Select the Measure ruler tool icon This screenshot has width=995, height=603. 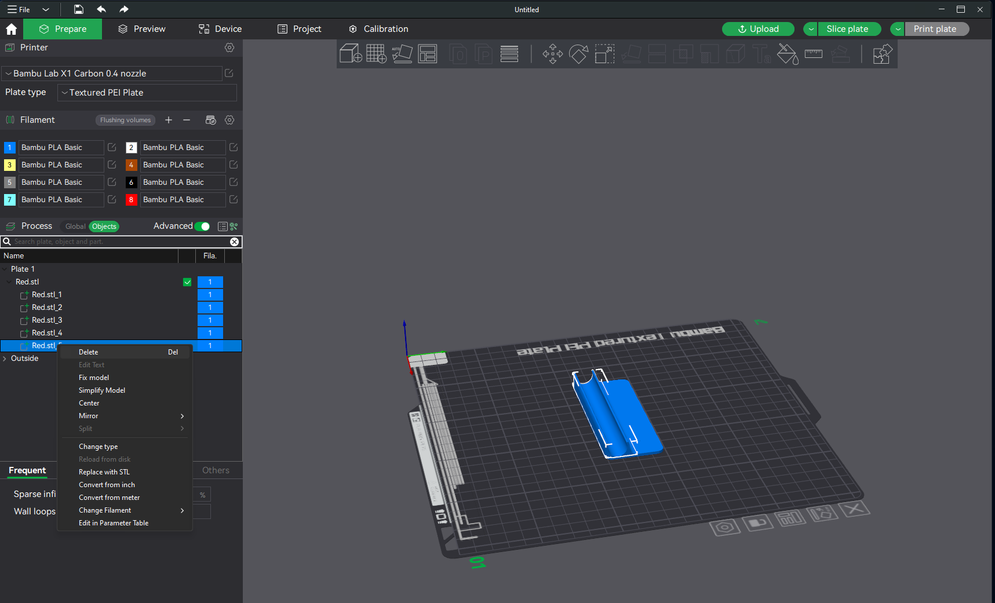(814, 54)
